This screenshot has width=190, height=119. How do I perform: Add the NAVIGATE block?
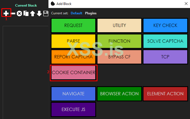pos(73,94)
